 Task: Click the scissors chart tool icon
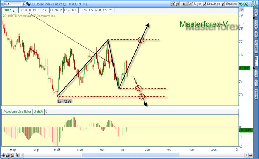[173, 4]
